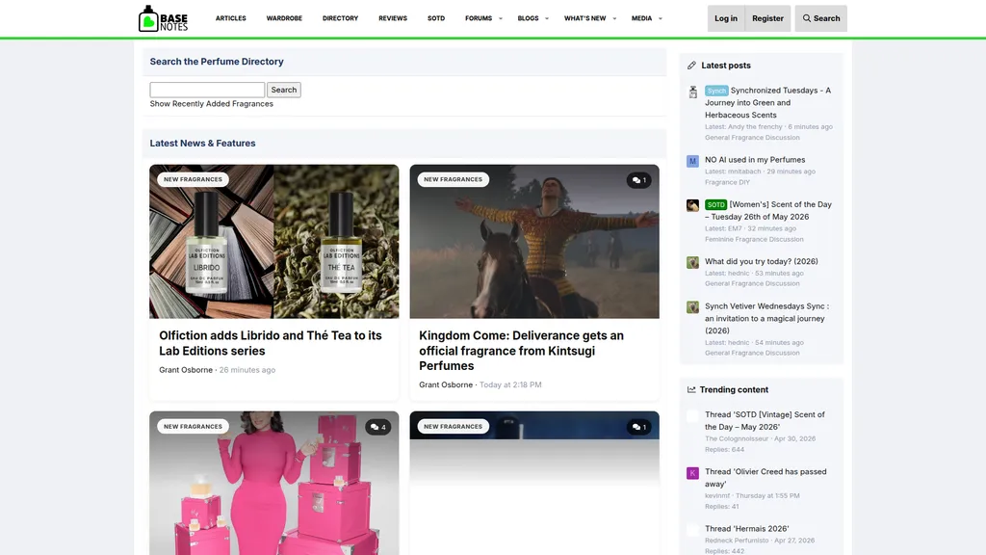The height and width of the screenshot is (555, 986).
Task: Read 'Kingdom Come: Deliverance gets an official fragrance' headline
Action: (521, 351)
